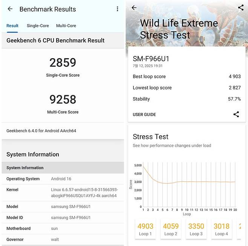Select the Operating System Android 16 row
The height and width of the screenshot is (246, 248).
(63, 179)
